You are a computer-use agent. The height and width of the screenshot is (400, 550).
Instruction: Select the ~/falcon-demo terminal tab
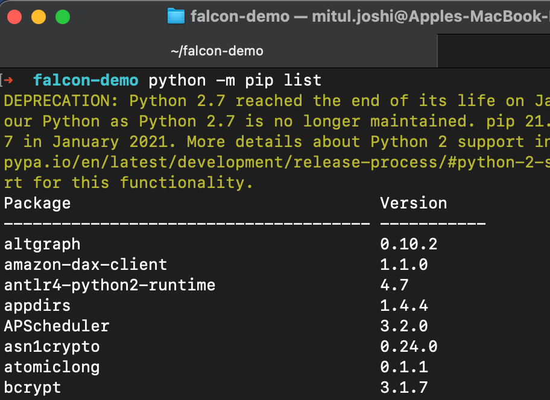pos(218,51)
